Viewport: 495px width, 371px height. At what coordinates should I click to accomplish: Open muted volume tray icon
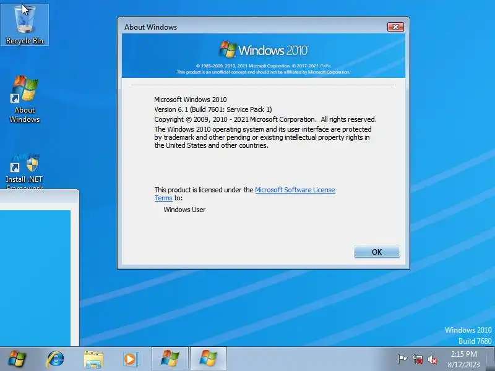(x=432, y=359)
